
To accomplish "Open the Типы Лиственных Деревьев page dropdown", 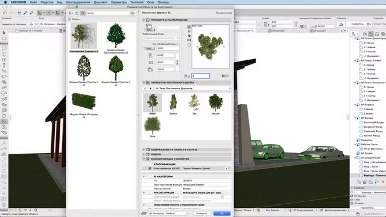I will coord(192,89).
